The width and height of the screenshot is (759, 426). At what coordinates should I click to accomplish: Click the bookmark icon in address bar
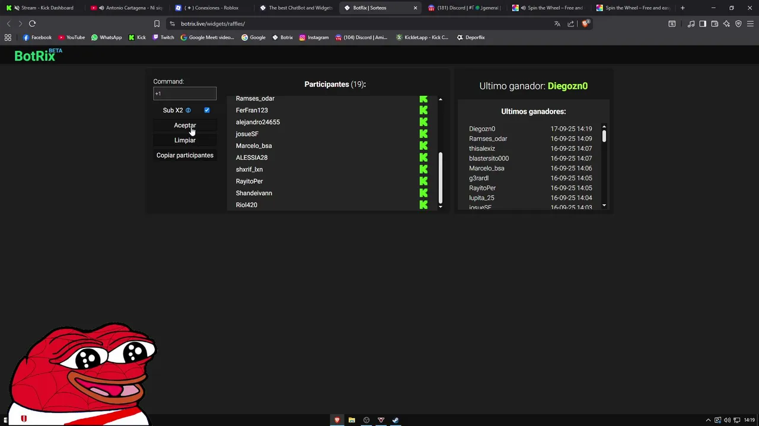click(157, 24)
